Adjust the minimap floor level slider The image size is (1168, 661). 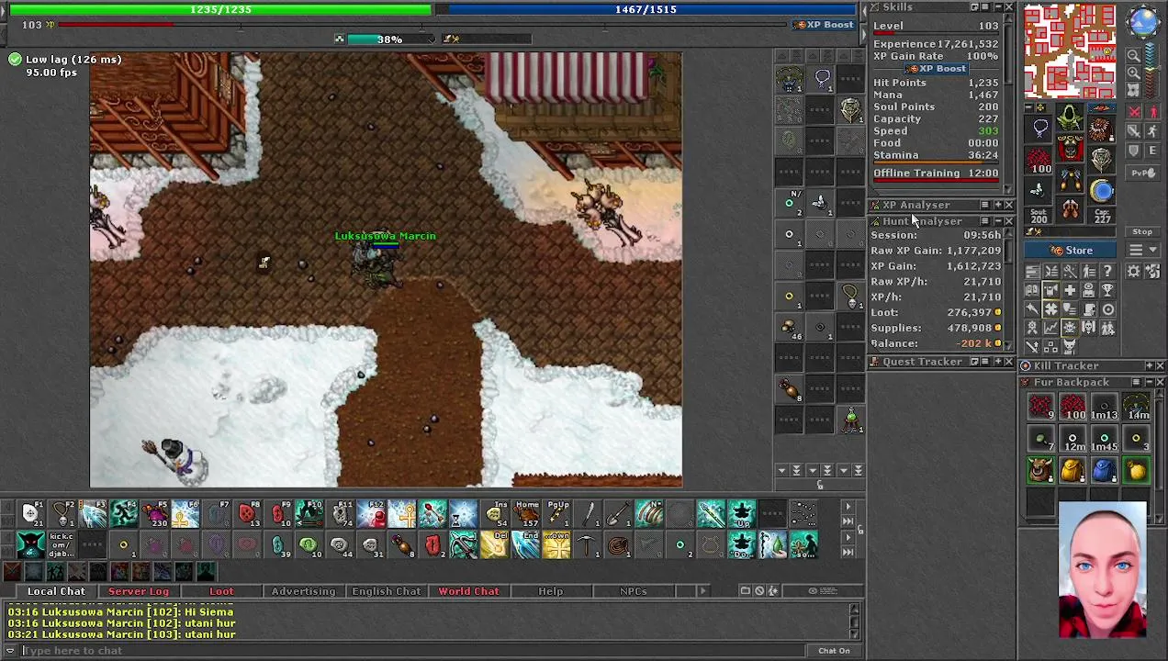tap(1151, 70)
